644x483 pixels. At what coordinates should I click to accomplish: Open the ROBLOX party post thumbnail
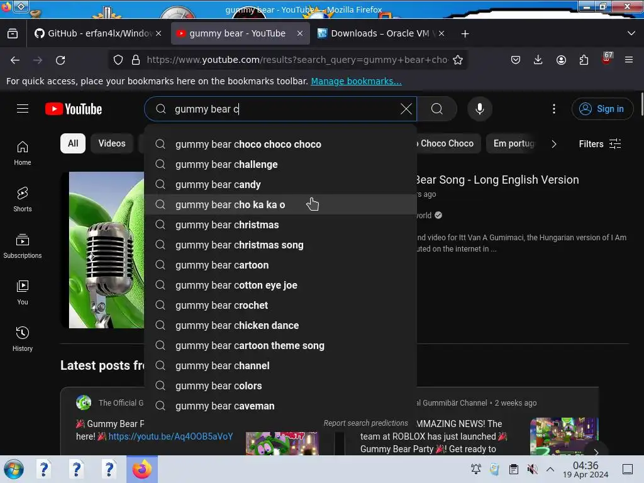pyautogui.click(x=564, y=436)
